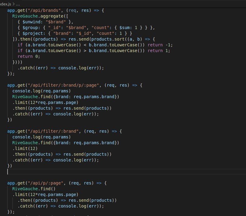
Task: Click .limit(12*req.params.page) in the filter page route
Action: (x=45, y=103)
